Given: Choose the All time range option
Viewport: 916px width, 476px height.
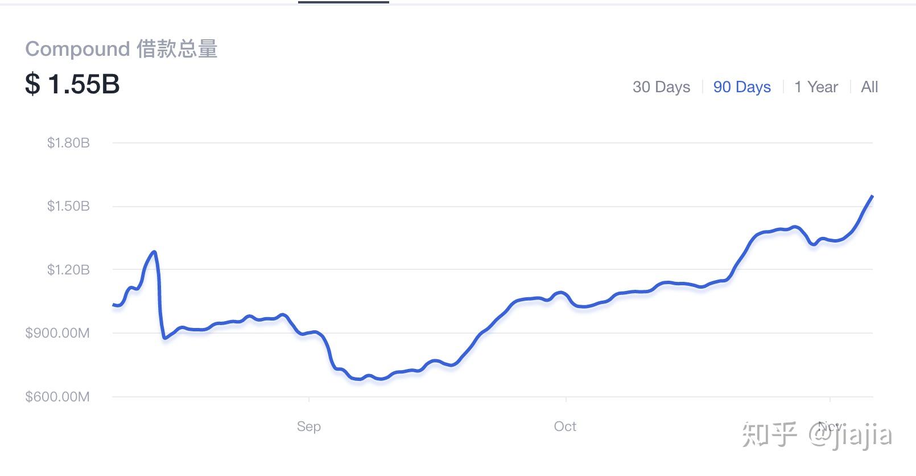Looking at the screenshot, I should tap(869, 87).
